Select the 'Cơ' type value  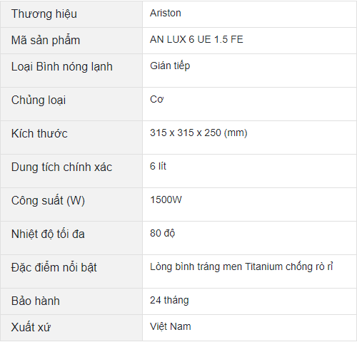156,99
